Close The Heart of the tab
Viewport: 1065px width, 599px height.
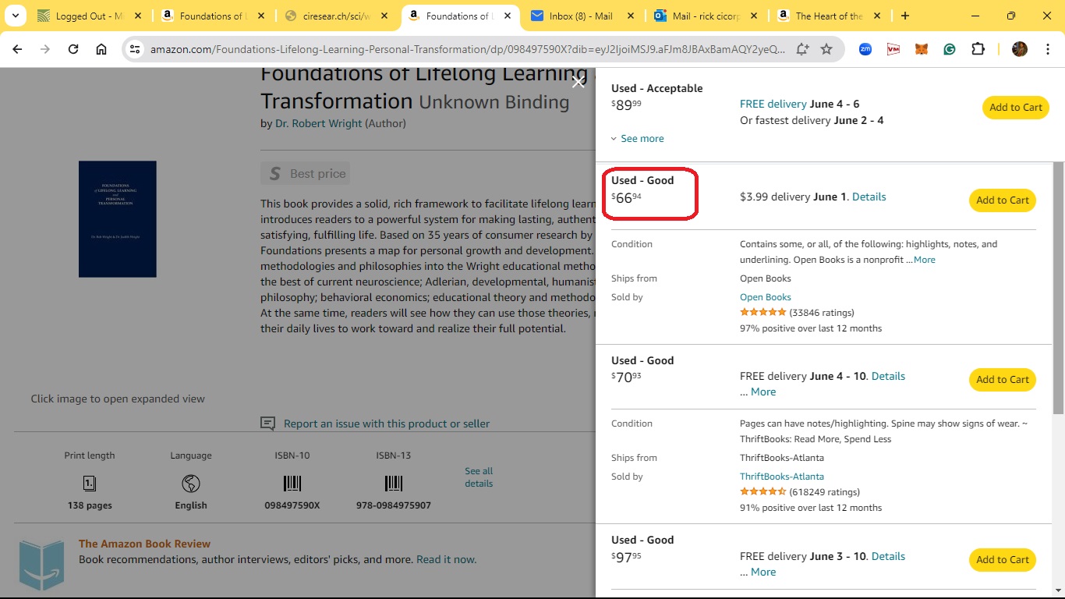point(876,16)
